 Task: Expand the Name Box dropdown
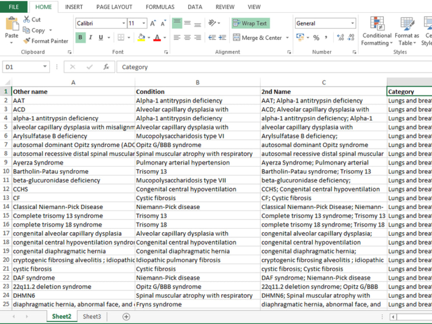(44, 67)
